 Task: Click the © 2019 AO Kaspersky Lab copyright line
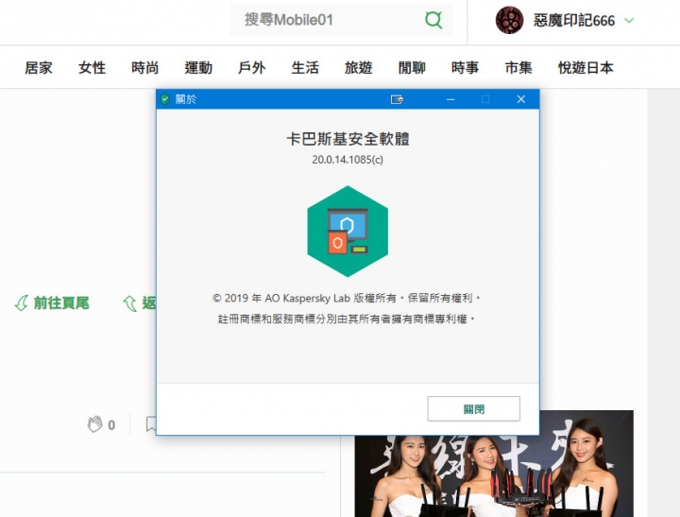[x=346, y=299]
